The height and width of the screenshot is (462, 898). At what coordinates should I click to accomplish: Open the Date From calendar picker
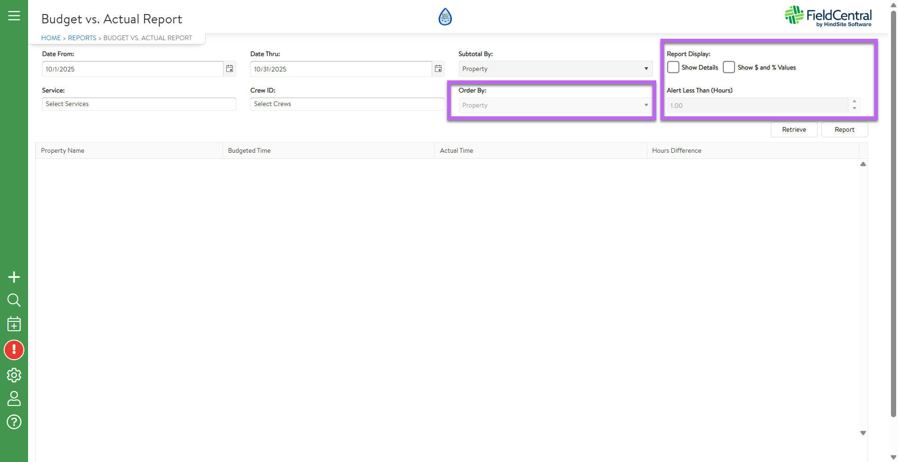[230, 69]
